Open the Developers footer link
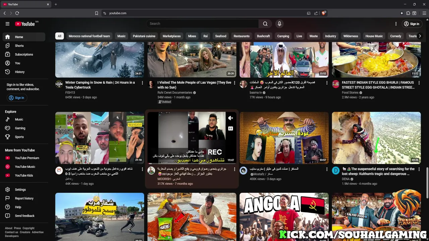The image size is (429, 241). point(12,236)
